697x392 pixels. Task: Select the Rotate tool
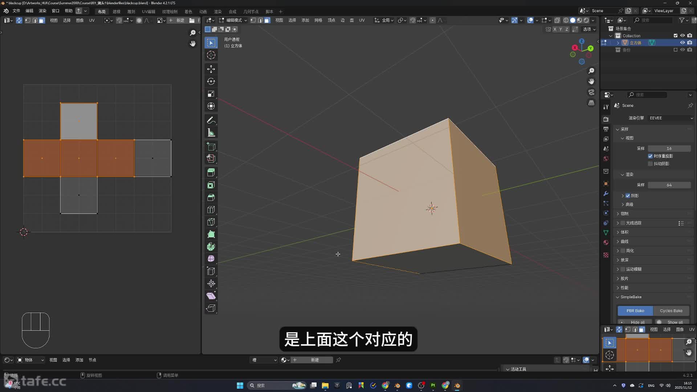[211, 81]
